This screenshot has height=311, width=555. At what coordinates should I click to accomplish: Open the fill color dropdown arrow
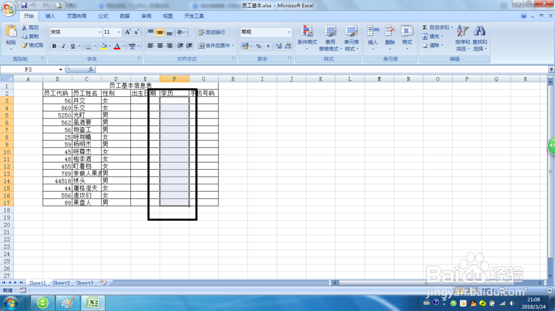tap(110, 46)
